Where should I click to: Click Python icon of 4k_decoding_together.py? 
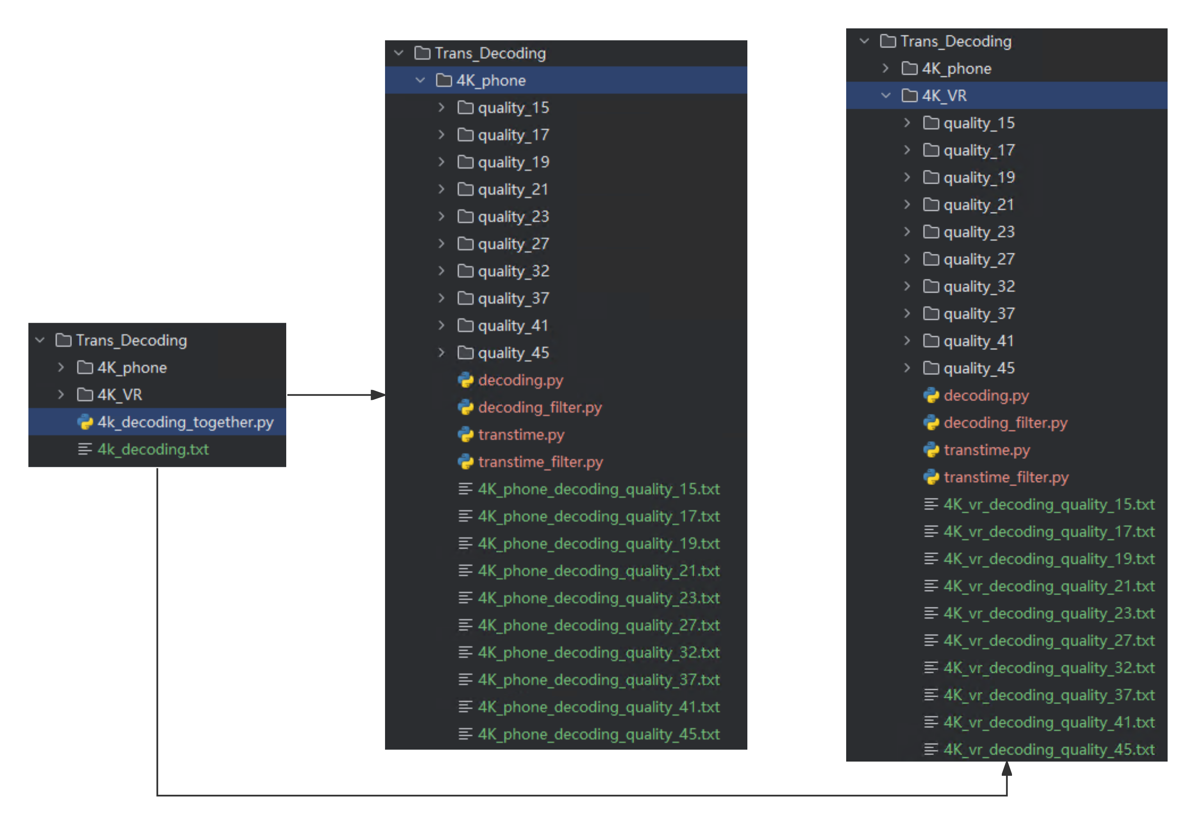[x=85, y=422]
